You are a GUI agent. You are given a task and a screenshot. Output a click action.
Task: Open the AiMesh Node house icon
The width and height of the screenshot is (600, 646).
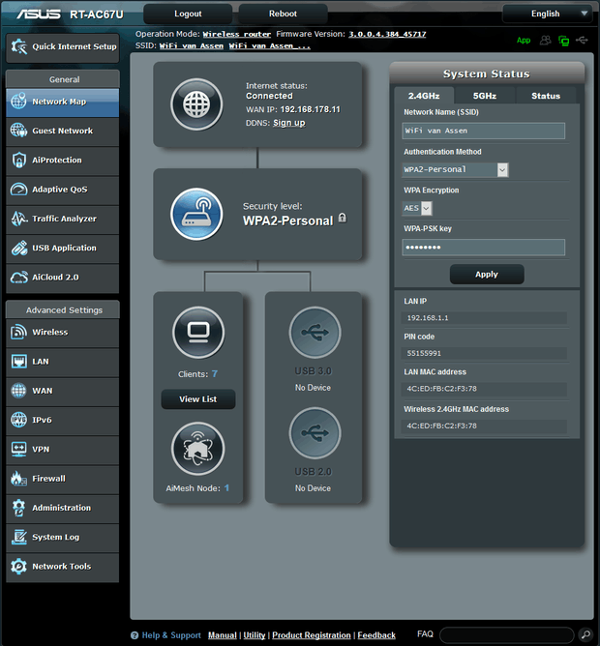click(x=198, y=449)
